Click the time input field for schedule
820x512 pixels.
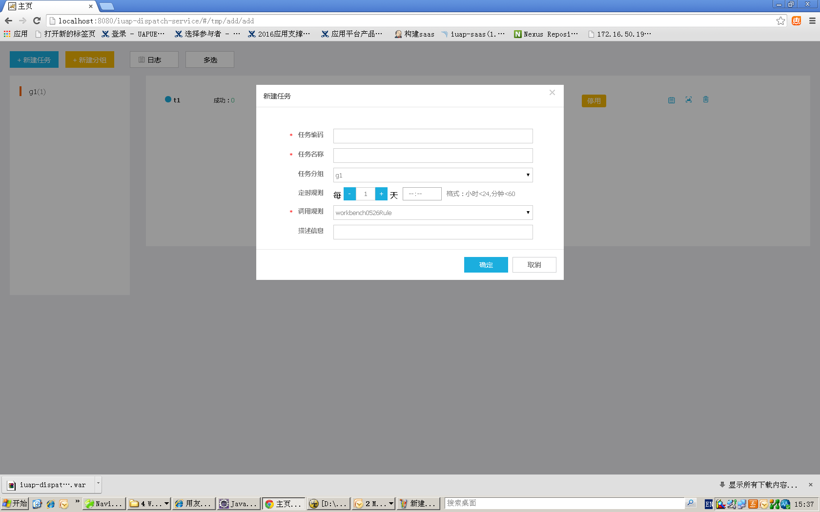coord(422,194)
